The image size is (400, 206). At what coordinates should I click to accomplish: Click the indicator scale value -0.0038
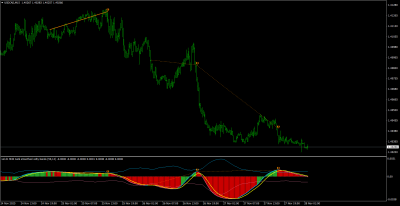pyautogui.click(x=391, y=199)
